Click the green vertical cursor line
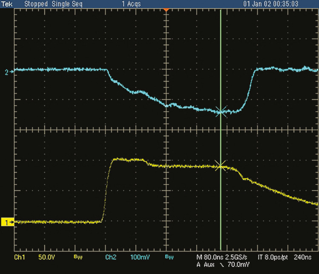Image resolution: width=319 pixels, height=274 pixels. [x=220, y=64]
